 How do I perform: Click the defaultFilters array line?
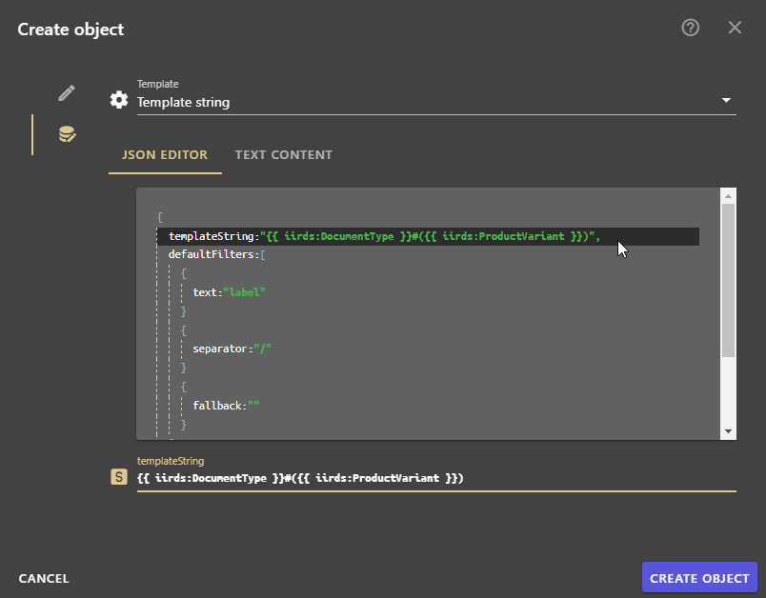216,254
